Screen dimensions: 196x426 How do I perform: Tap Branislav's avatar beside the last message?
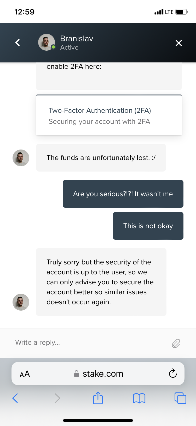[x=21, y=302]
